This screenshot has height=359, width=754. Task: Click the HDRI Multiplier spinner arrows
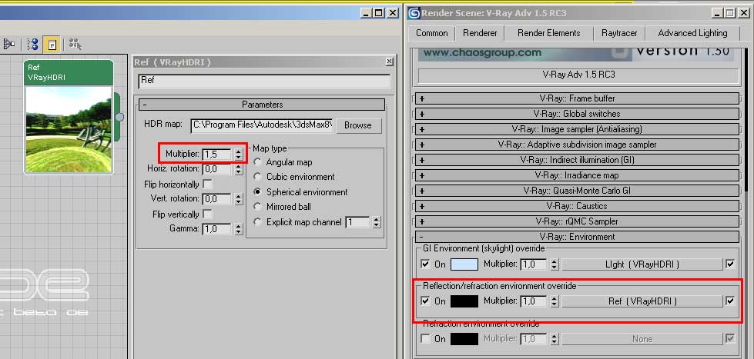click(238, 155)
